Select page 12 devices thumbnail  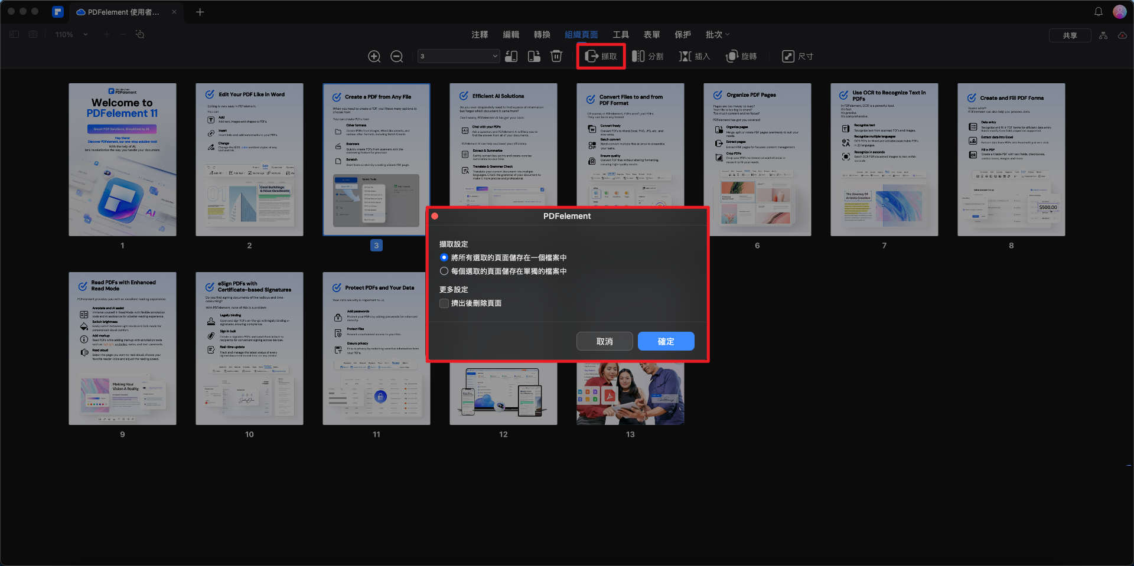coord(503,394)
